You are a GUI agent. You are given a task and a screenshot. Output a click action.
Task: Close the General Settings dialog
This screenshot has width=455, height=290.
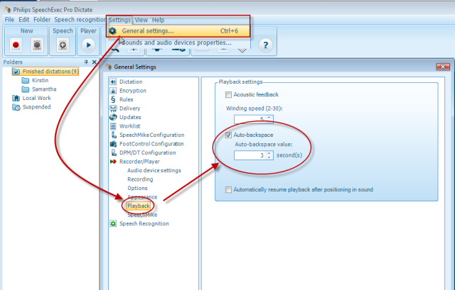[443, 67]
